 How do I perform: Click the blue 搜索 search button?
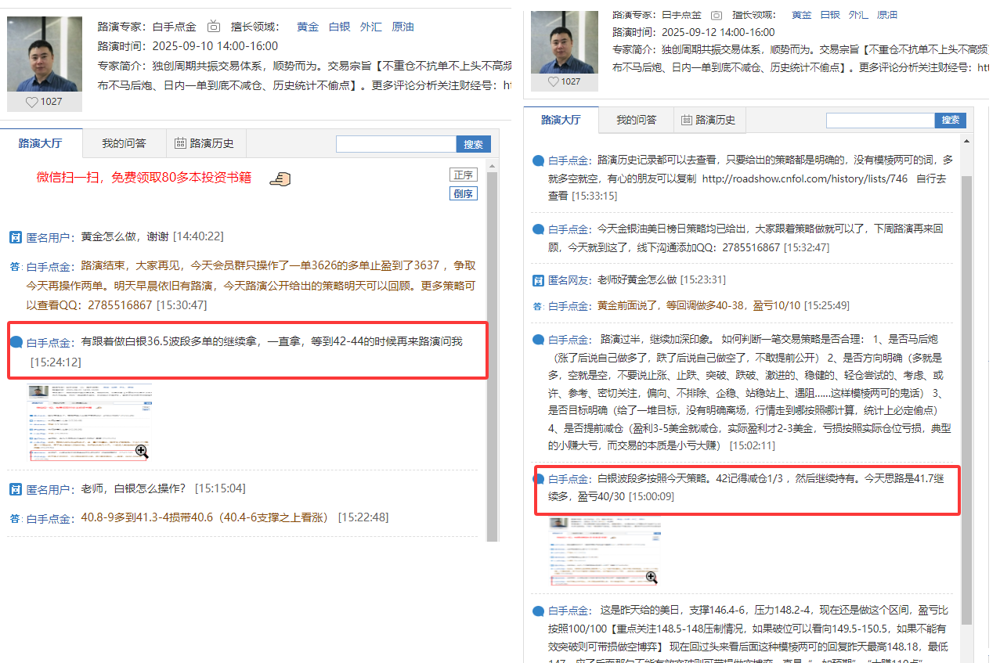click(x=474, y=144)
